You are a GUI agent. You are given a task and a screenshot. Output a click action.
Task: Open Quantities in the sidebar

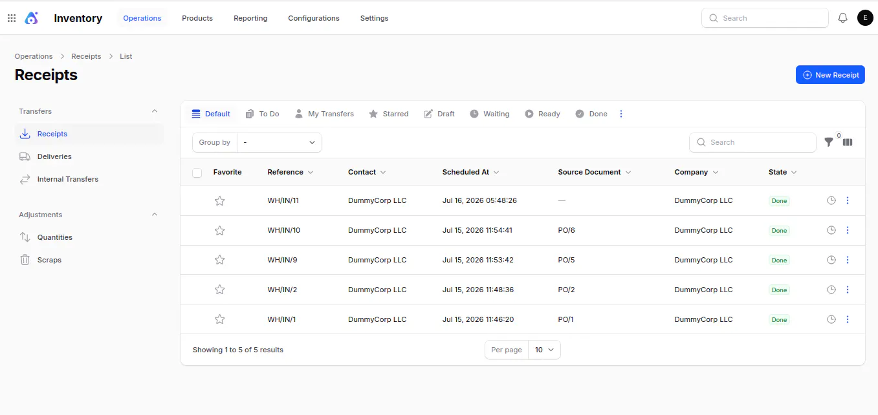pos(89,237)
